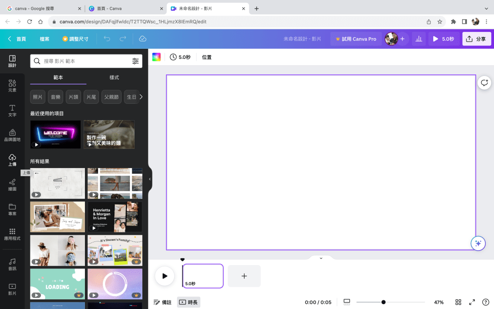Collapse the left side panel
The height and width of the screenshot is (309, 494).
[x=150, y=179]
